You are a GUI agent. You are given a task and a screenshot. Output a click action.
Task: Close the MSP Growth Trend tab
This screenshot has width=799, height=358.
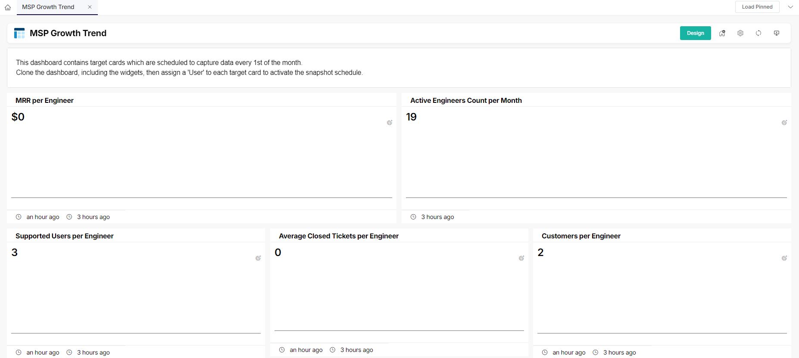pos(90,7)
